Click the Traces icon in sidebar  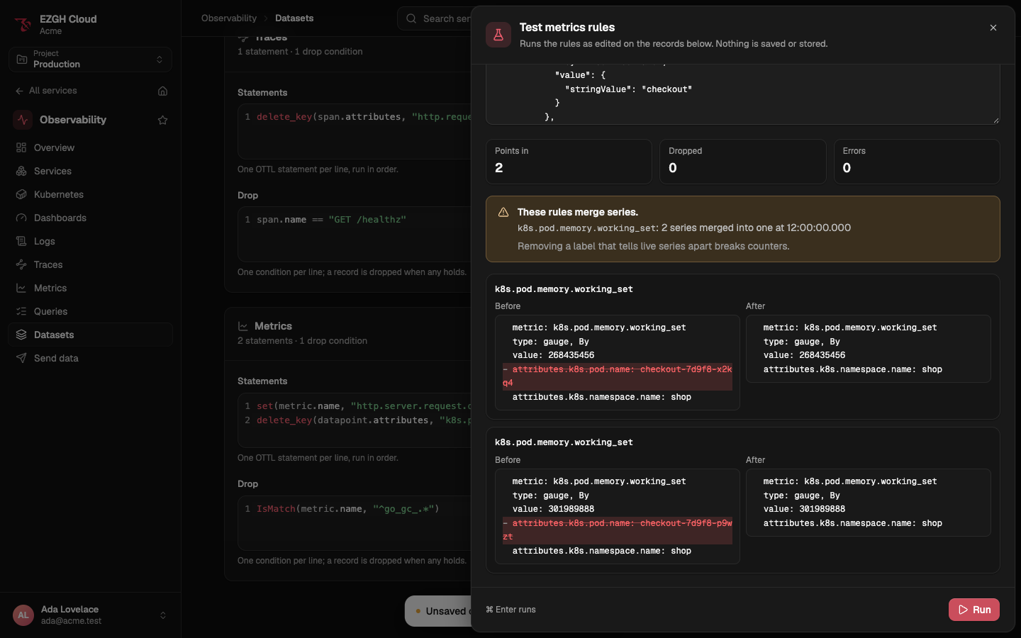click(21, 264)
